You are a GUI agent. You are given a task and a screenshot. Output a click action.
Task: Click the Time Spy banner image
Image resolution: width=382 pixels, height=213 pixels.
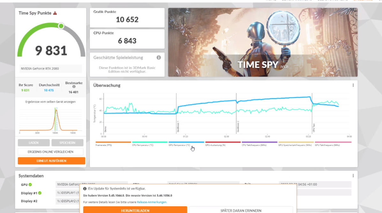(263, 42)
